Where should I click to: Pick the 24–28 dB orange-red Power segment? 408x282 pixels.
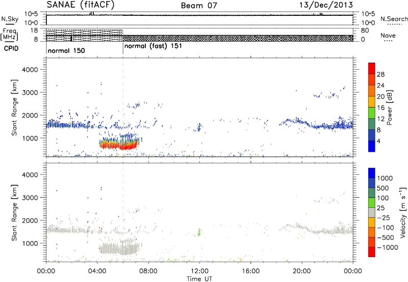tap(372, 80)
